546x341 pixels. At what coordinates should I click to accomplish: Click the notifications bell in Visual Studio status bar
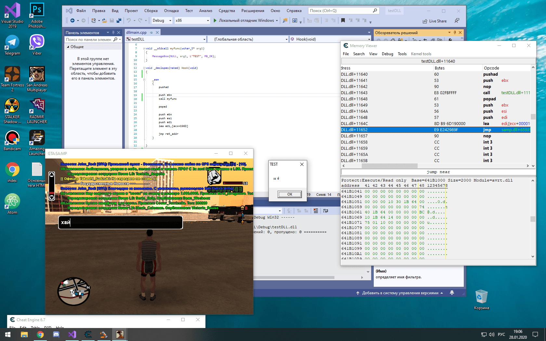[452, 293]
